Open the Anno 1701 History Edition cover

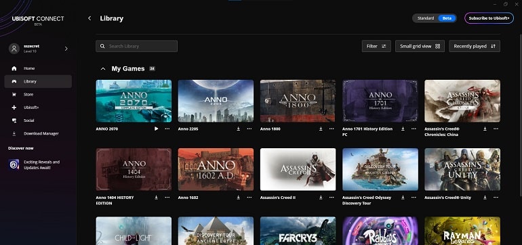[x=380, y=101]
